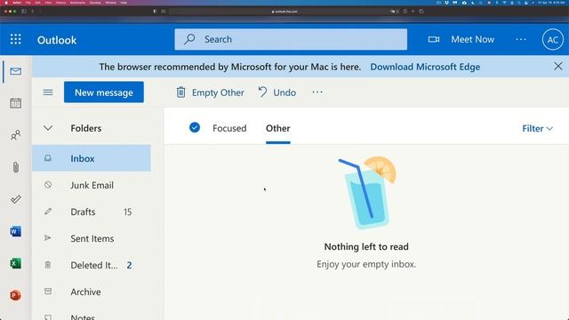Click the Drafts pencil icon

point(48,212)
